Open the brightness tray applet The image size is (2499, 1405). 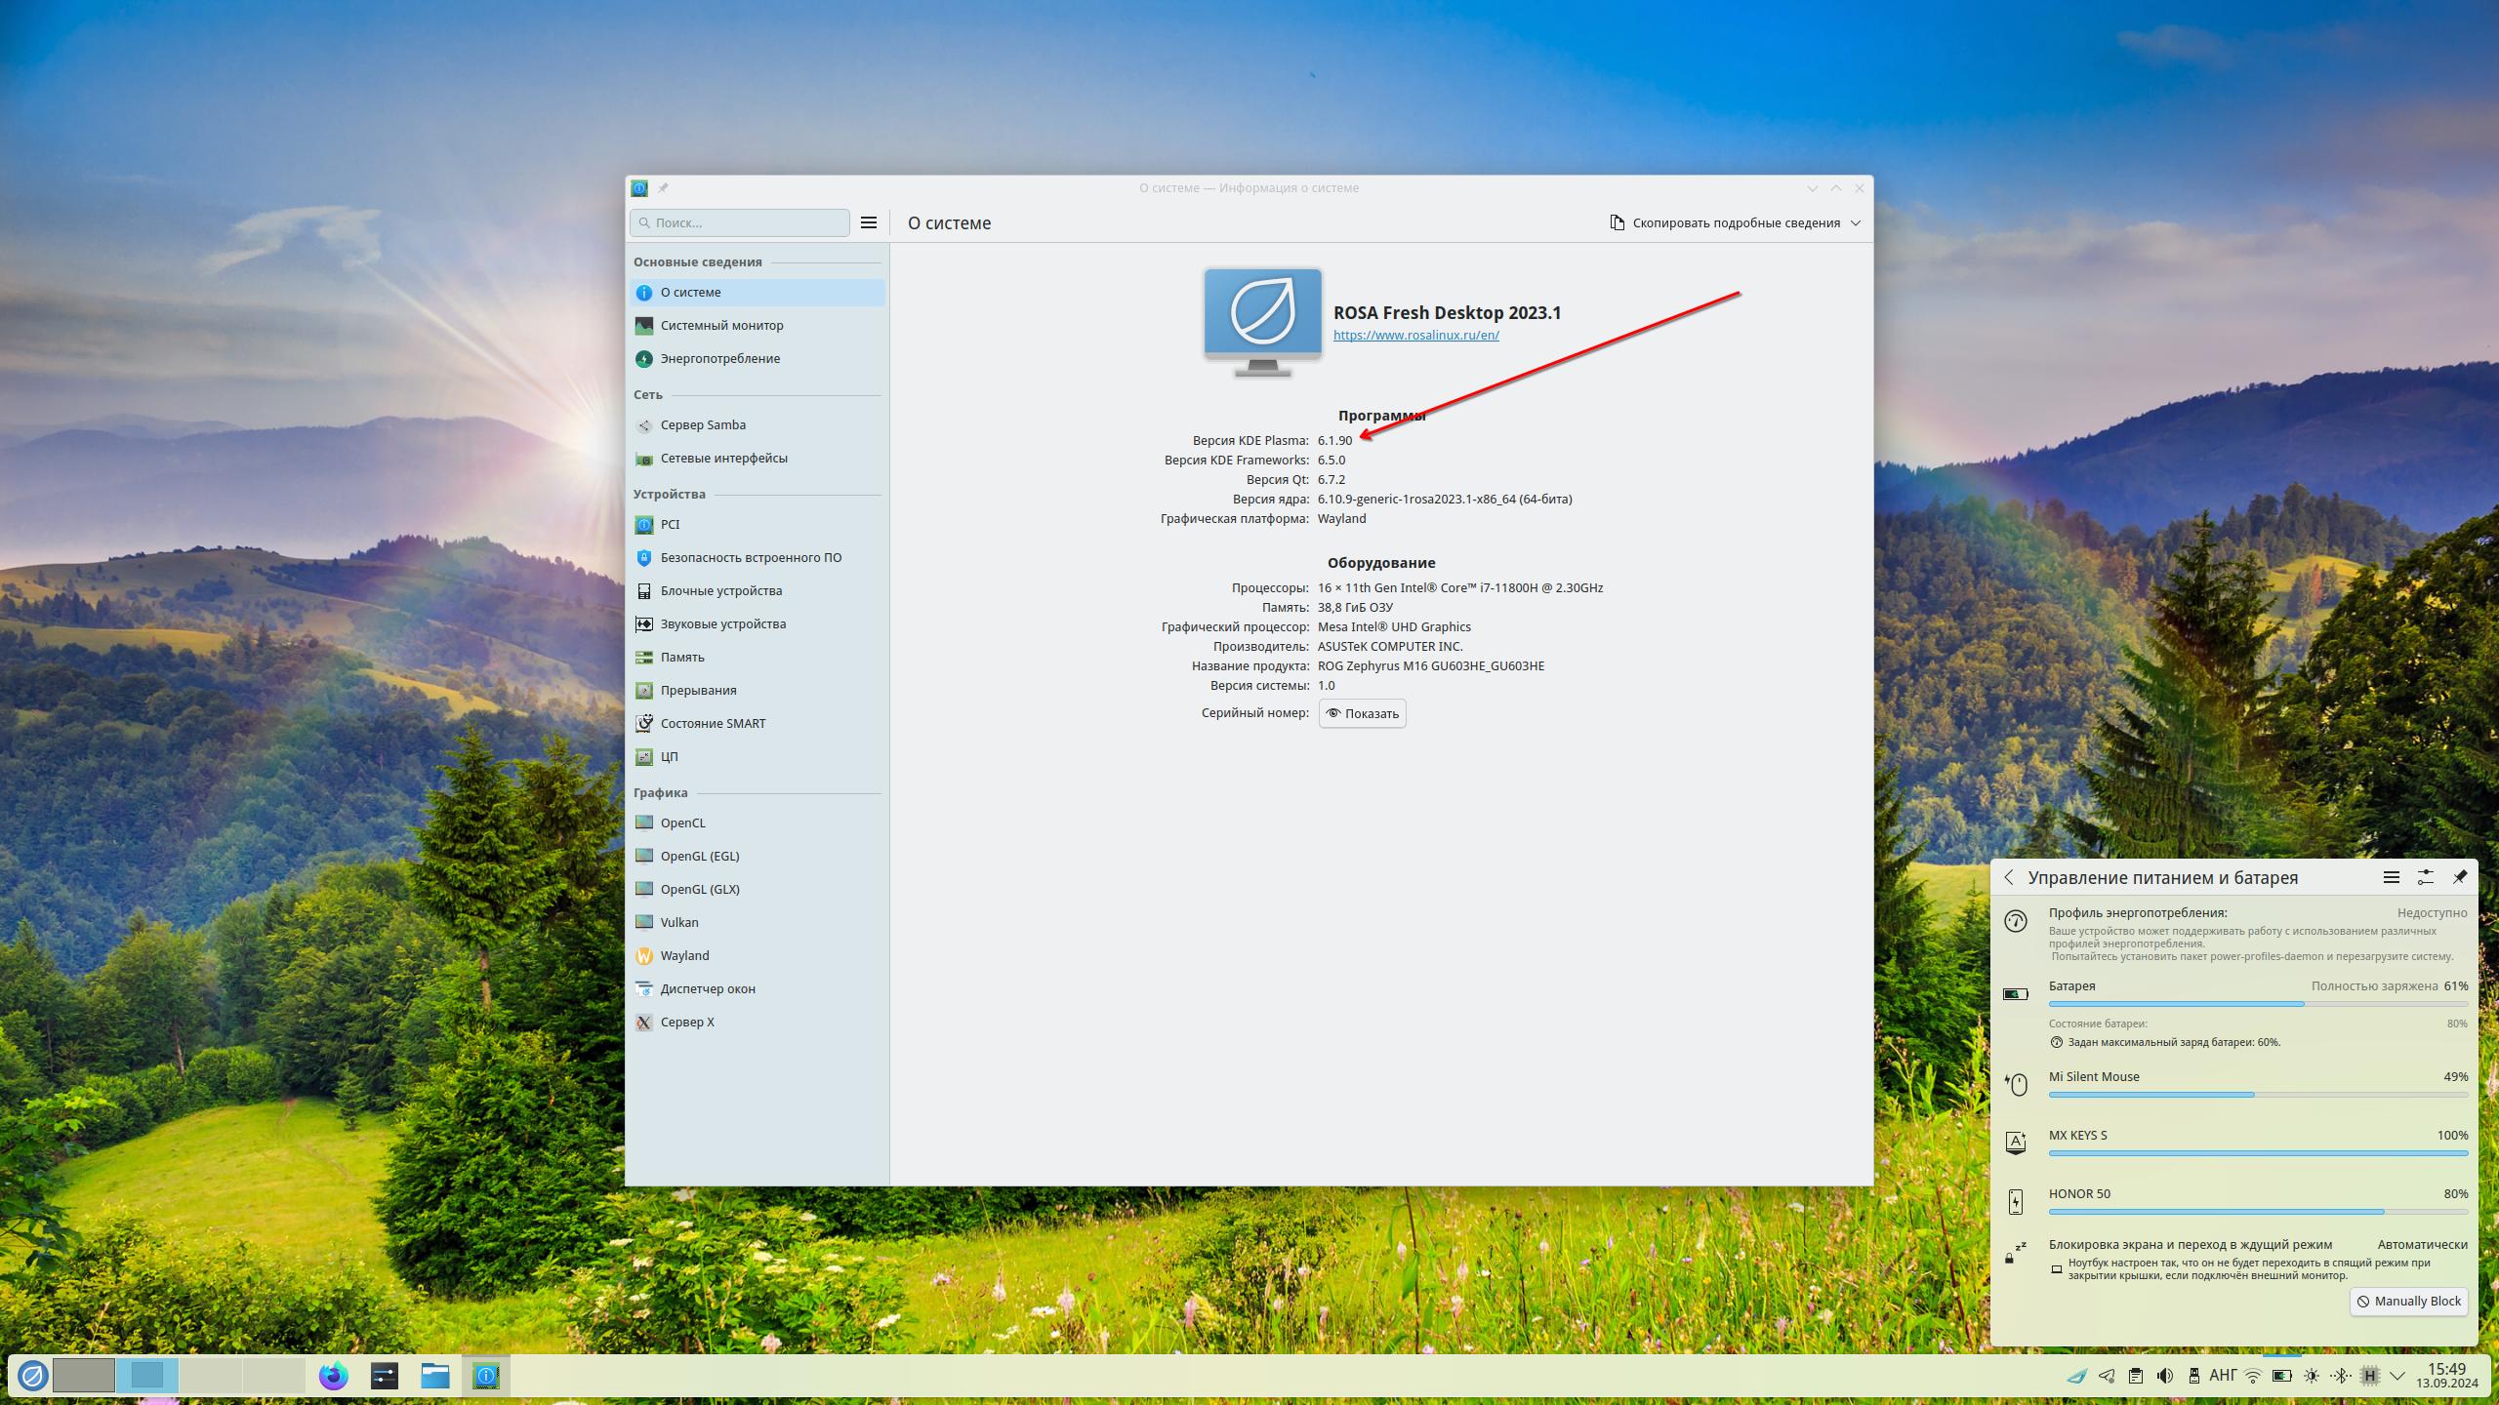[x=2312, y=1376]
